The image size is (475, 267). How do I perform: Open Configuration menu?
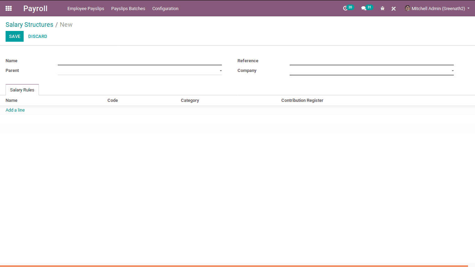[165, 8]
